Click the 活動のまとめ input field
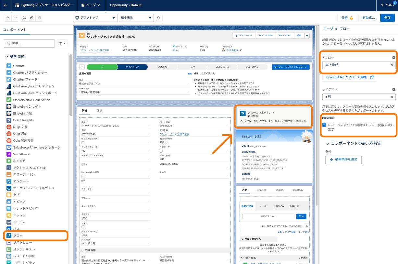Viewport: 398px width, 264px height. [268, 216]
